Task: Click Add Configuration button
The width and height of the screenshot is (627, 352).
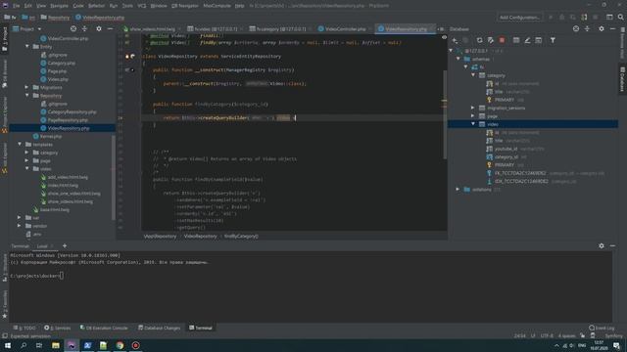Action: point(519,18)
